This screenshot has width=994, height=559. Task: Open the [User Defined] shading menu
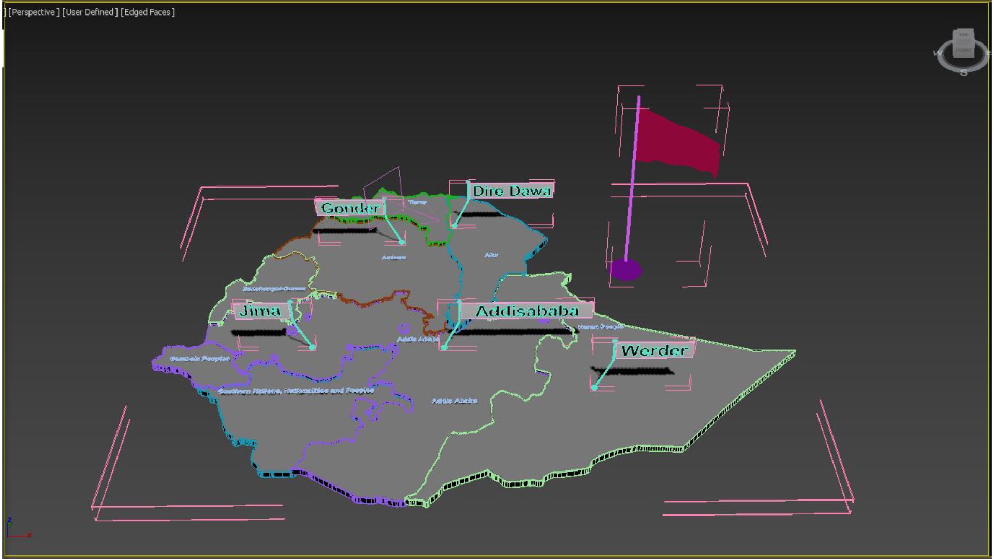[90, 12]
